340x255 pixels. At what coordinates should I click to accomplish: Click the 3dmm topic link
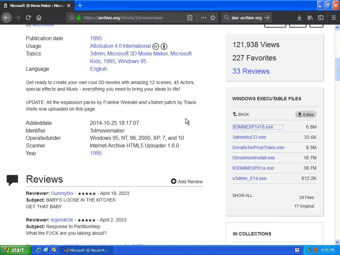tap(97, 53)
